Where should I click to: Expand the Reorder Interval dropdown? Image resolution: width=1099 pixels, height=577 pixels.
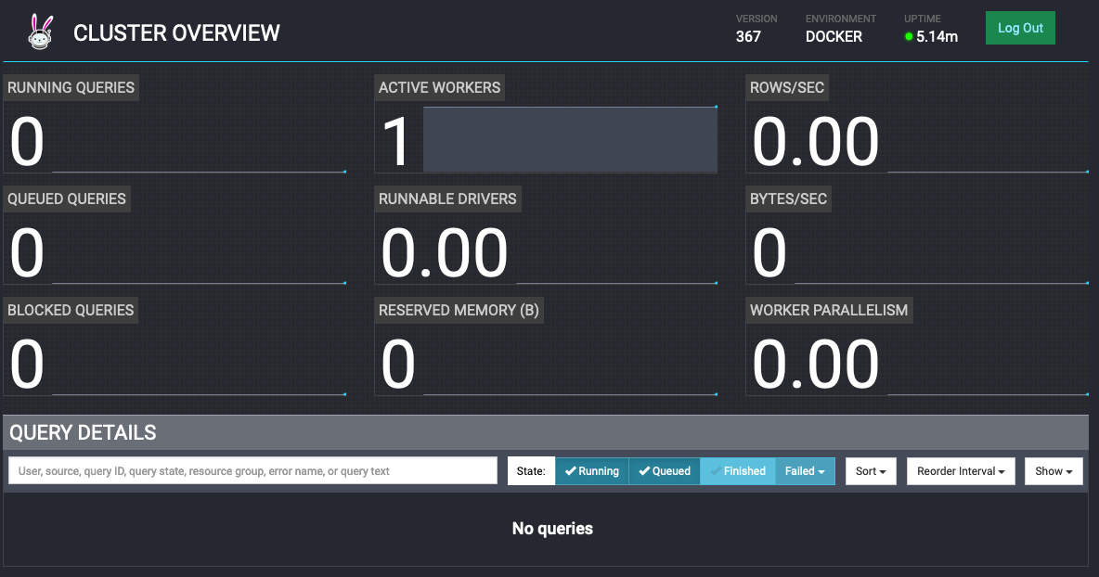pos(961,471)
